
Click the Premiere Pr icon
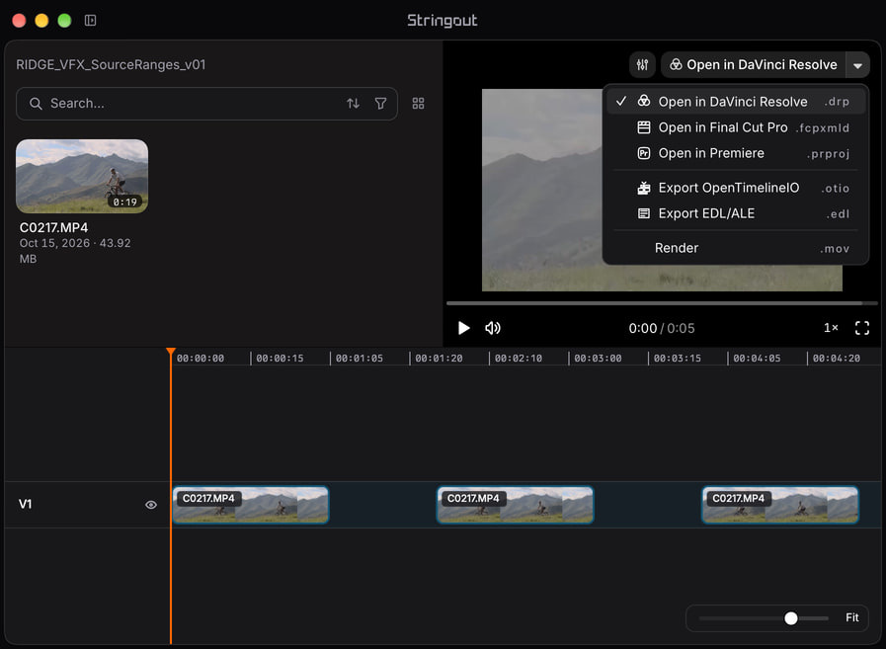pyautogui.click(x=644, y=153)
